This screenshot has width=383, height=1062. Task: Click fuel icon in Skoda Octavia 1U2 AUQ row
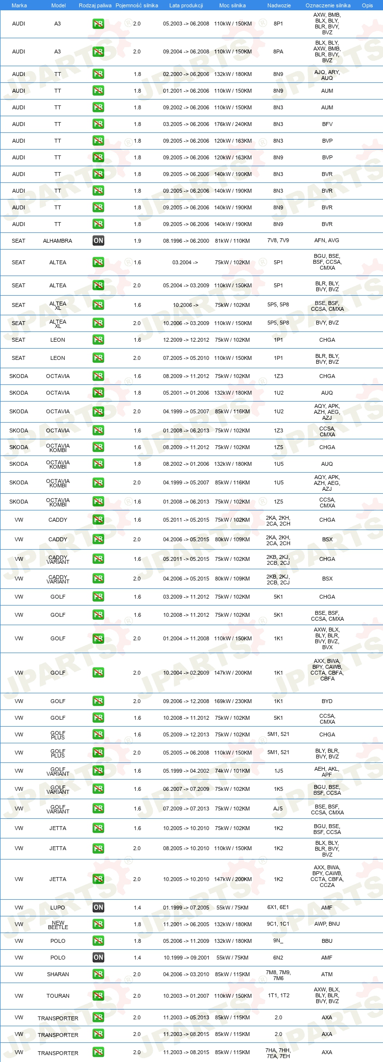[98, 393]
